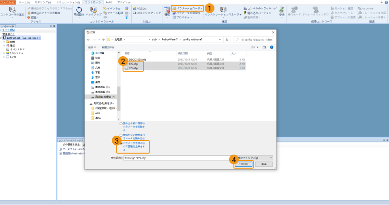Select radio option to load and overwrite duplicates
This screenshot has width=389, height=205.
121,144
